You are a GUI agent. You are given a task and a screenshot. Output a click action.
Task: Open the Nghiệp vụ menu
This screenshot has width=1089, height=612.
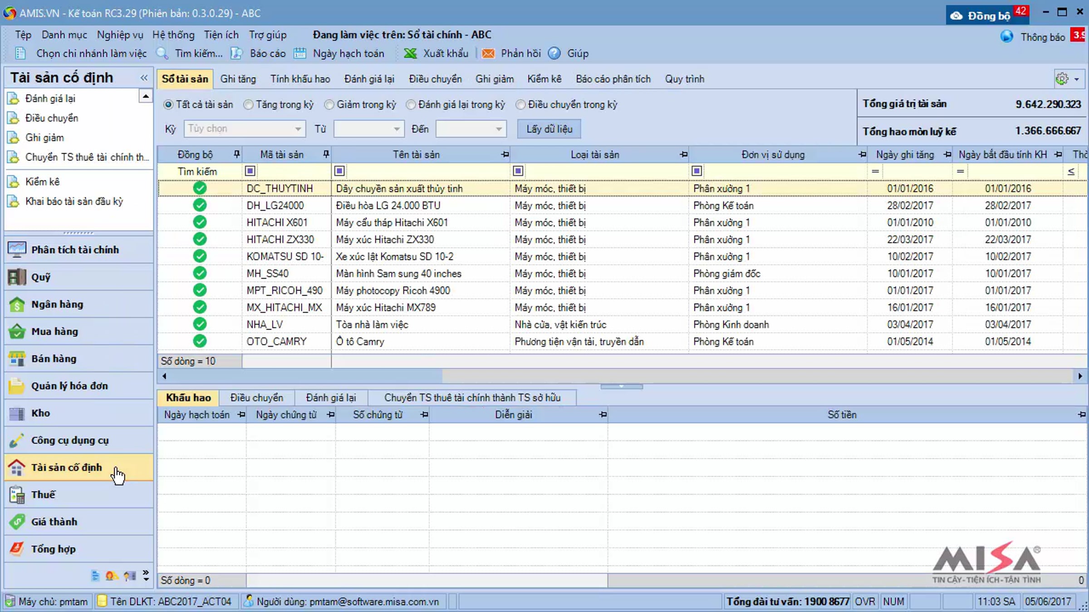tap(120, 35)
